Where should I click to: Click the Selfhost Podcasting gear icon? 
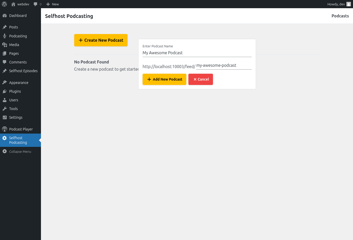5,138
